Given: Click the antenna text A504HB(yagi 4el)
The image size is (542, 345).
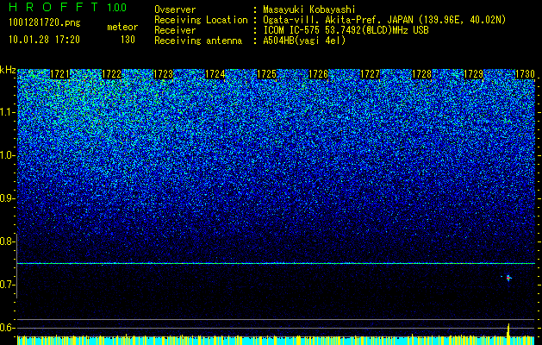Looking at the screenshot, I should click(x=304, y=41).
